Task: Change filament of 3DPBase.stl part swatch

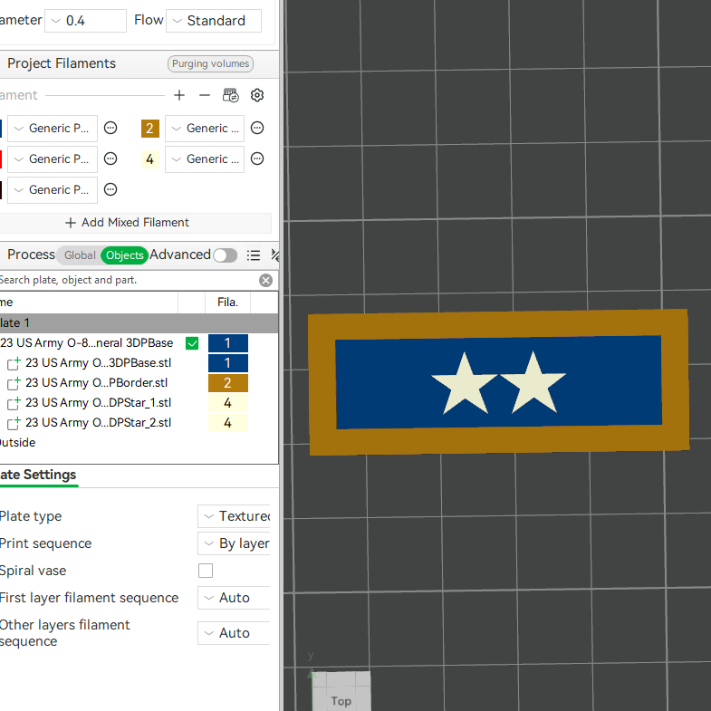Action: pos(228,363)
